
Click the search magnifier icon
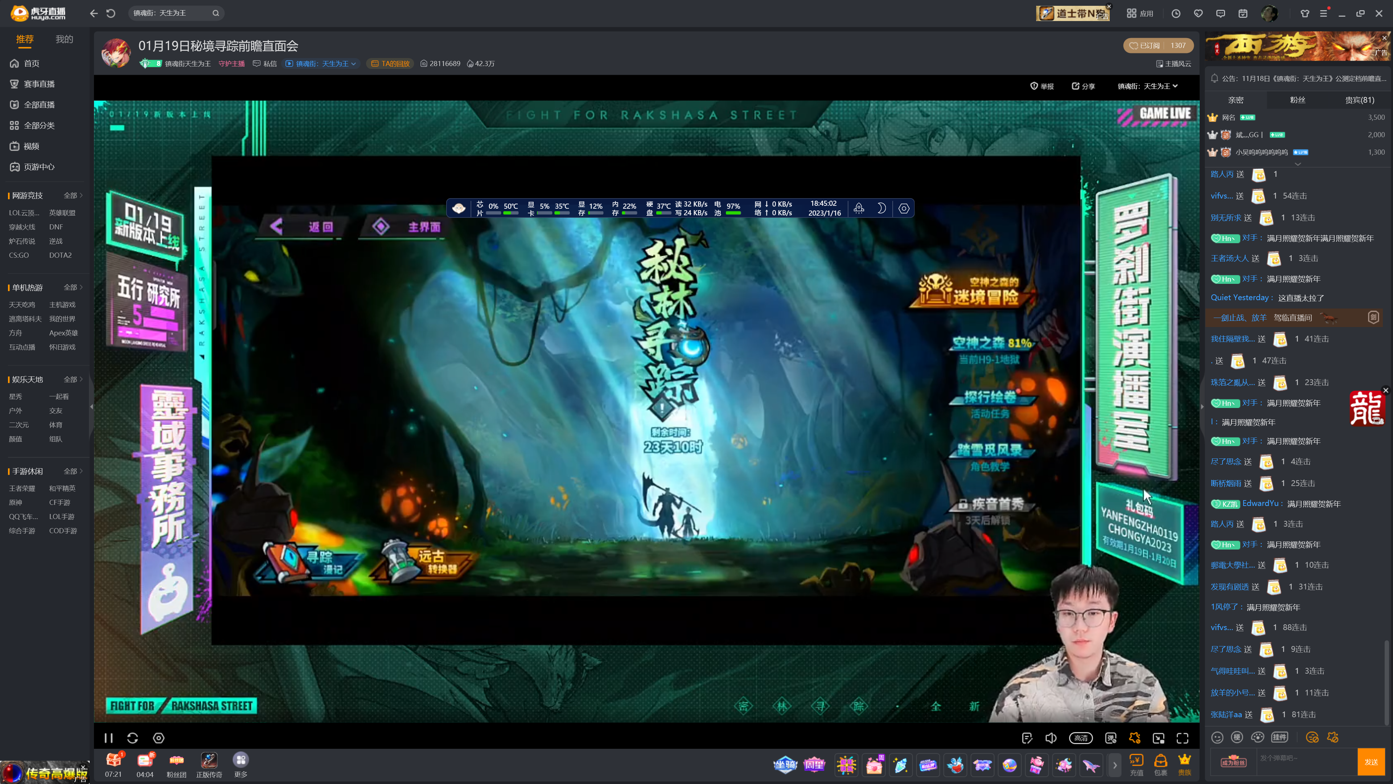216,13
